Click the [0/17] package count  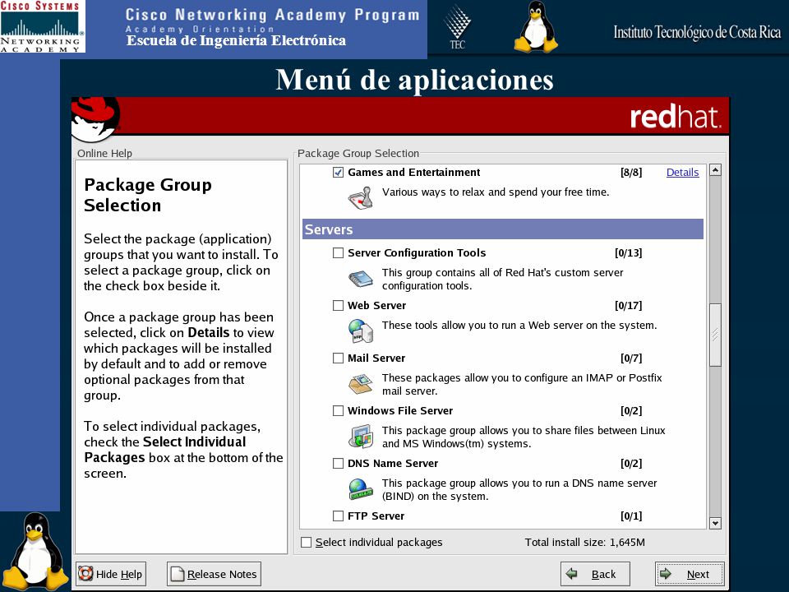pos(629,306)
